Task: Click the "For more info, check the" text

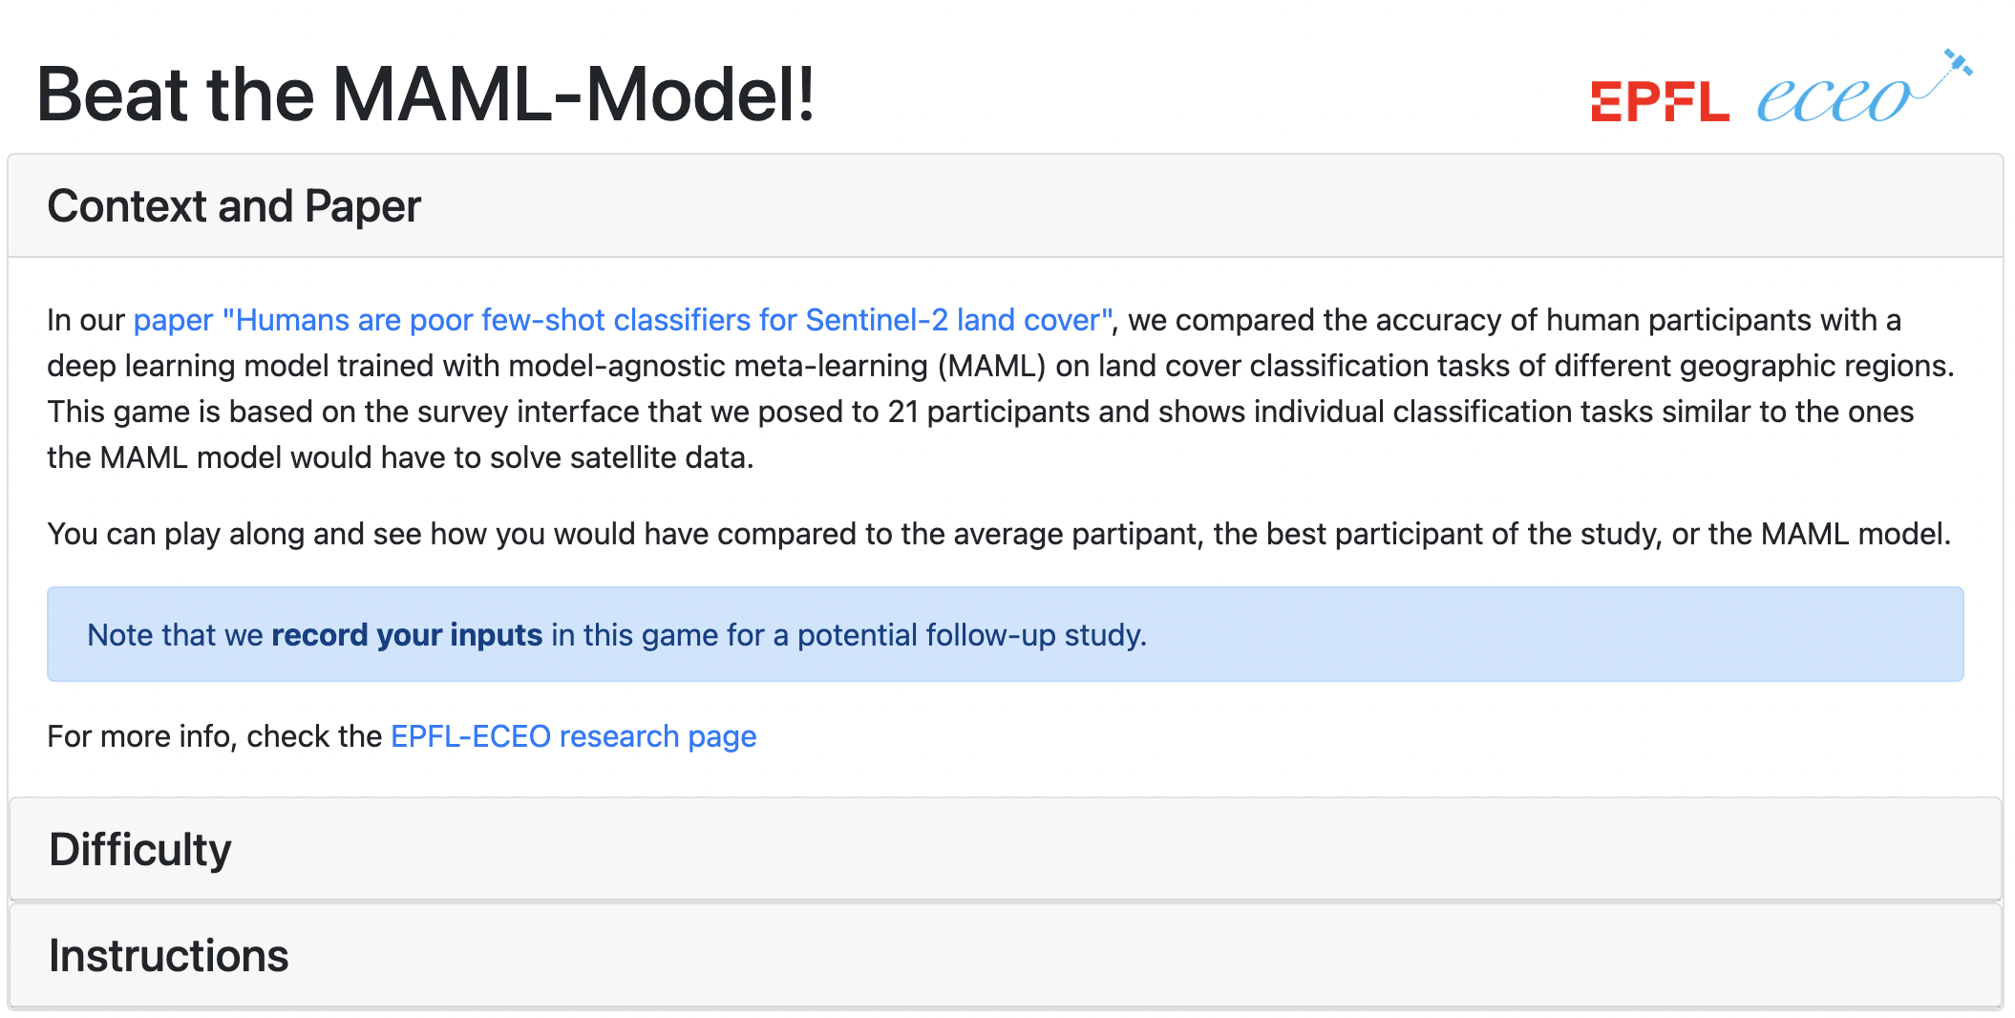Action: click(214, 736)
